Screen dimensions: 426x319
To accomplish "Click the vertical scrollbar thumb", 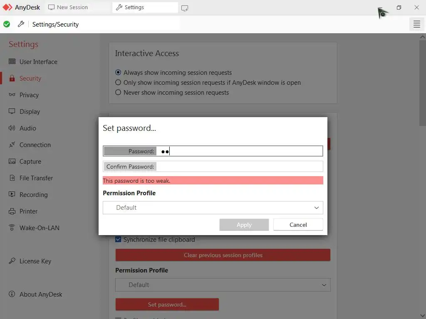I will click(x=423, y=83).
